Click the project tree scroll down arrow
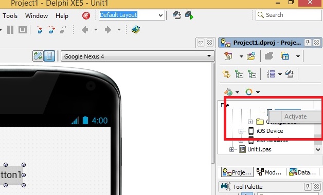Screen dimensions: 323x195 (x=318, y=150)
